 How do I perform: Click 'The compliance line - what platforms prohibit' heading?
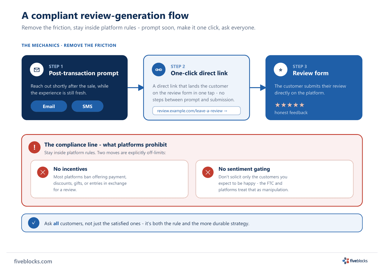106,144
